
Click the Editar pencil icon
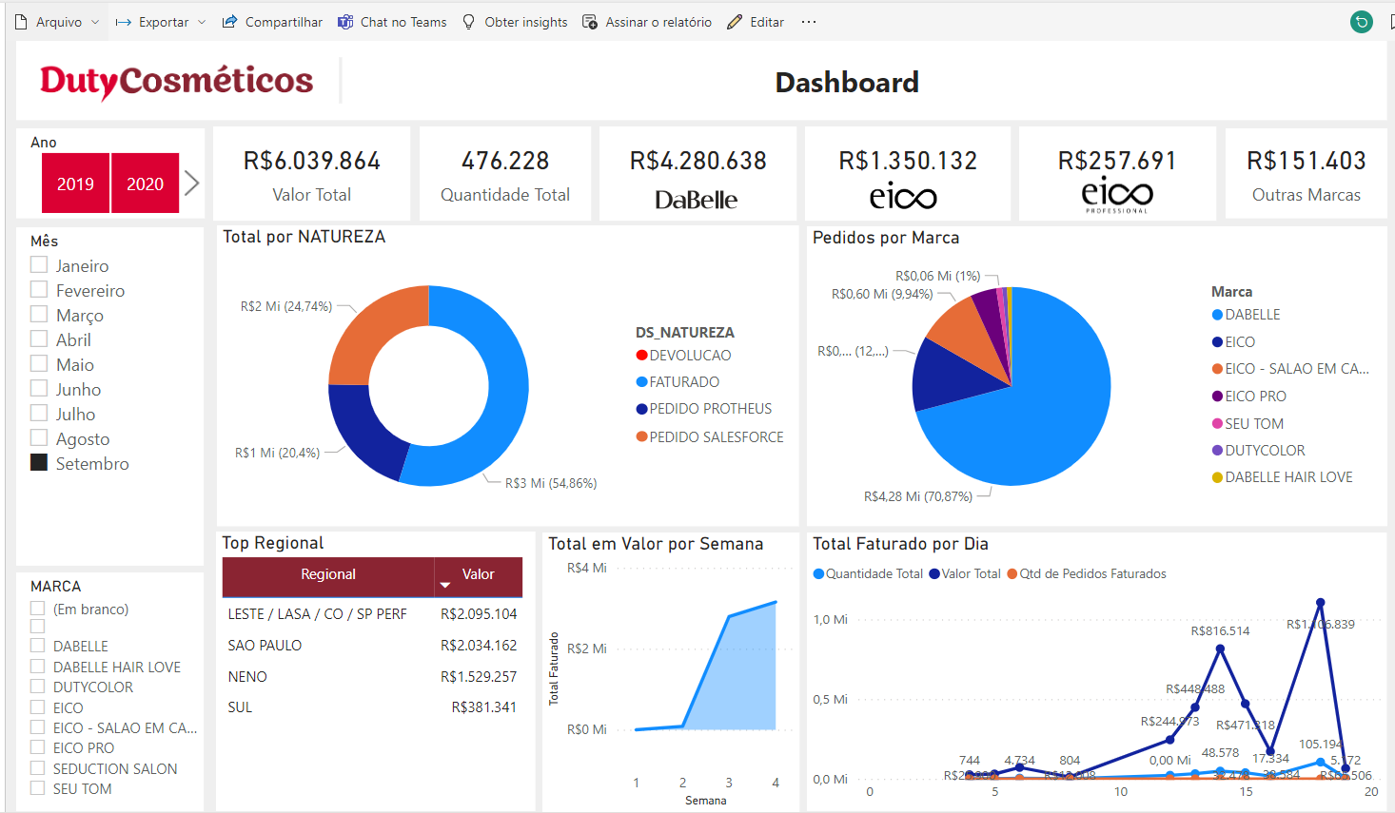[735, 22]
